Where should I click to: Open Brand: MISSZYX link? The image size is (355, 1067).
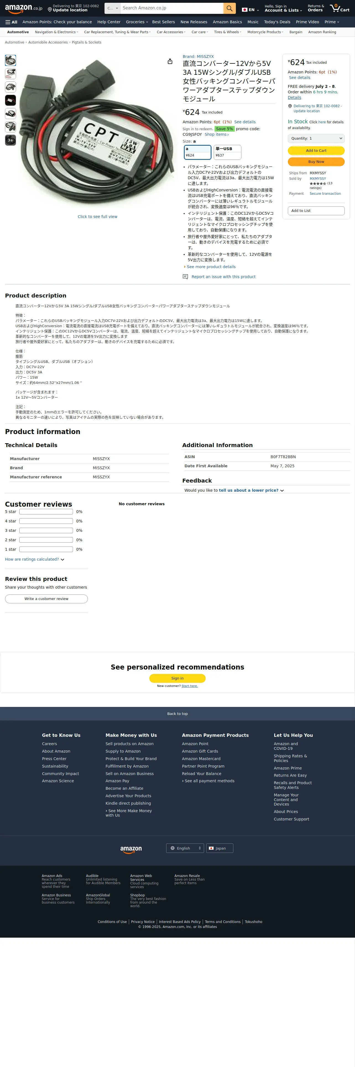[x=198, y=56]
